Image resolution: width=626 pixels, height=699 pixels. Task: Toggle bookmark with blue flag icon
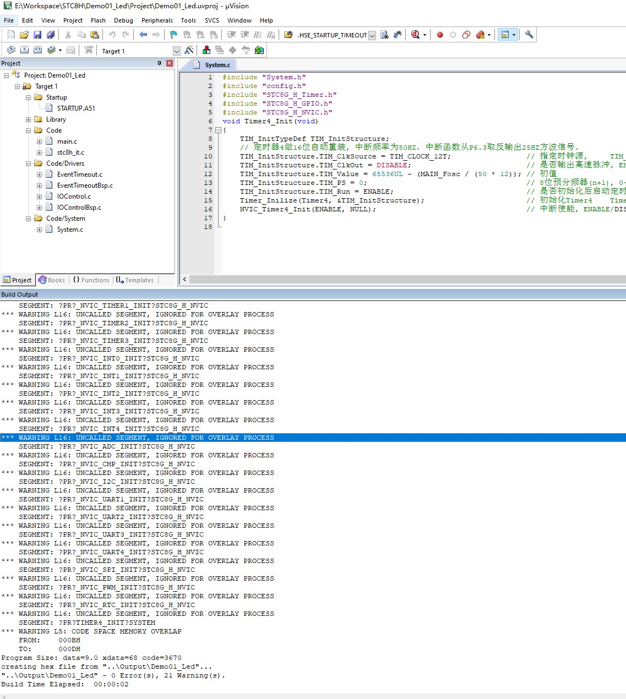(173, 35)
